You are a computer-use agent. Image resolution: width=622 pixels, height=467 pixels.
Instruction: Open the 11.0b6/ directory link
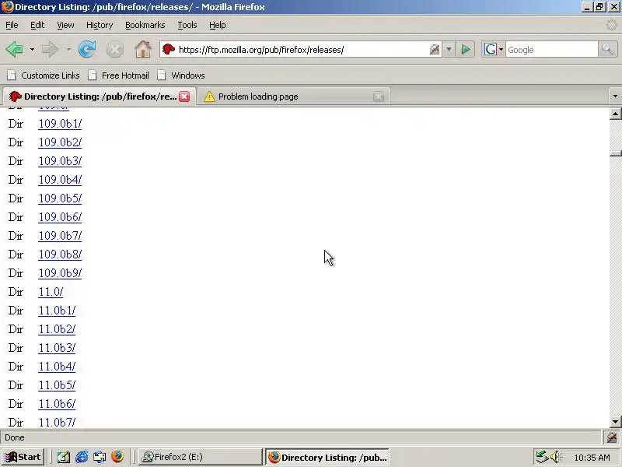click(57, 404)
